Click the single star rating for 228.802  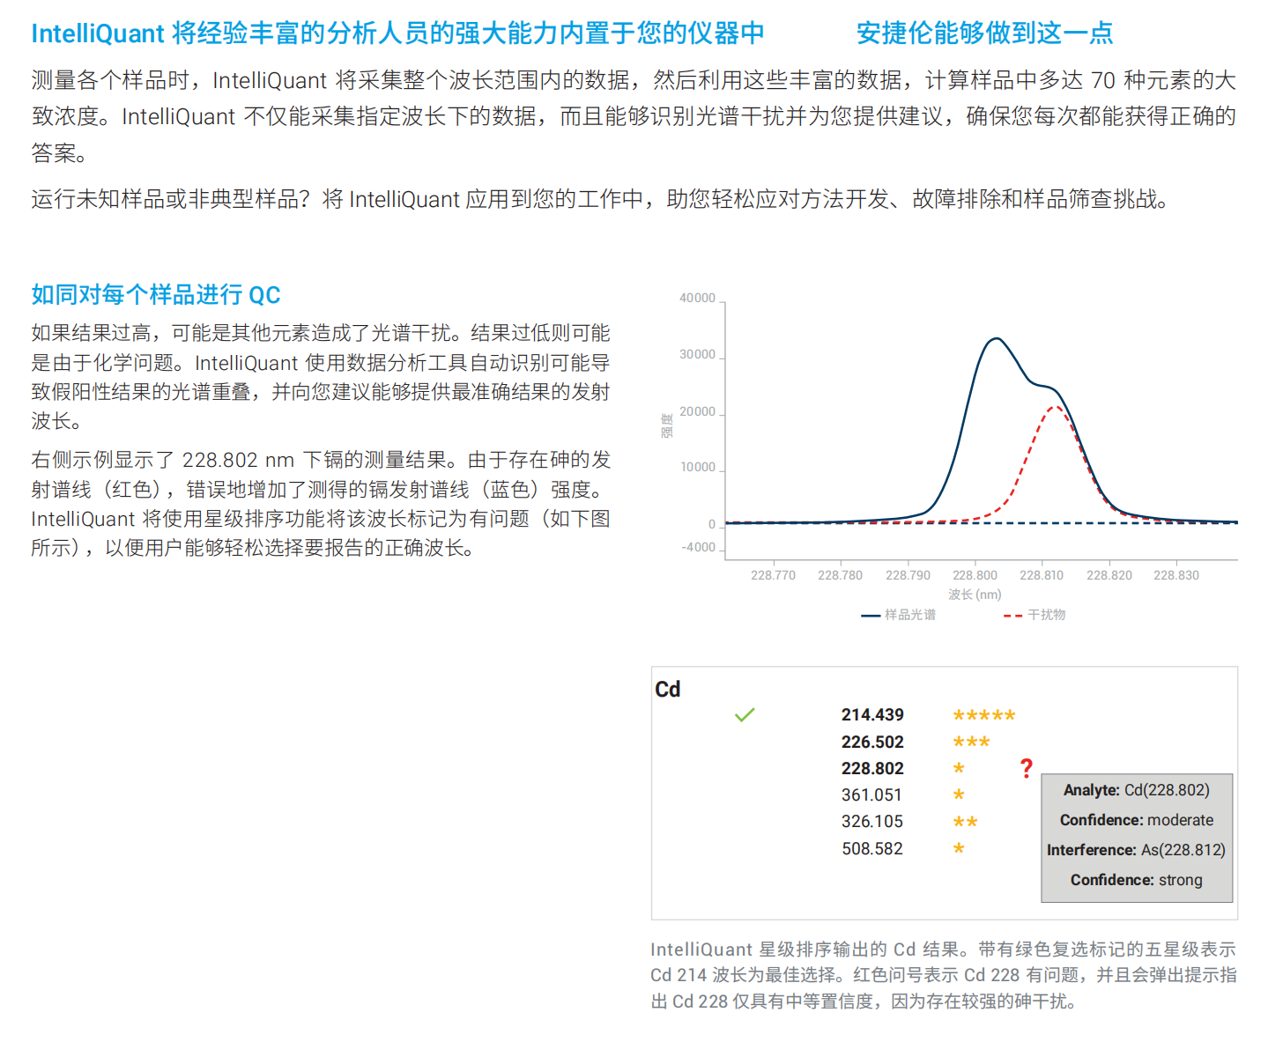(959, 768)
